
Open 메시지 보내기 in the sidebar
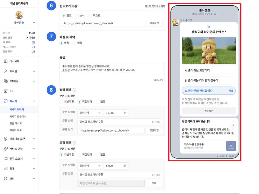coord(17,110)
